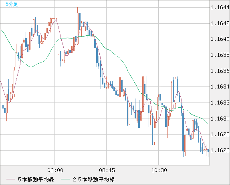Click the 1.1638 price axis label
Screen dimensions: 230x185
click(220, 55)
